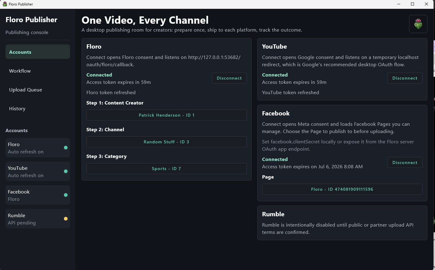Screen dimensions: 435x270
Task: Maximize the Floro Publisher window
Action: [x=412, y=4]
